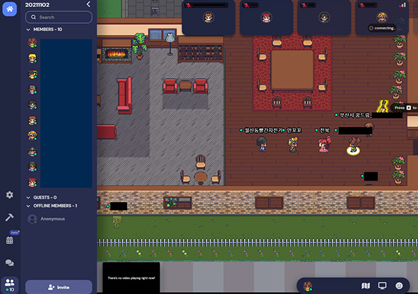This screenshot has width=418, height=294.
Task: Click the first video tile at top
Action: point(207,17)
